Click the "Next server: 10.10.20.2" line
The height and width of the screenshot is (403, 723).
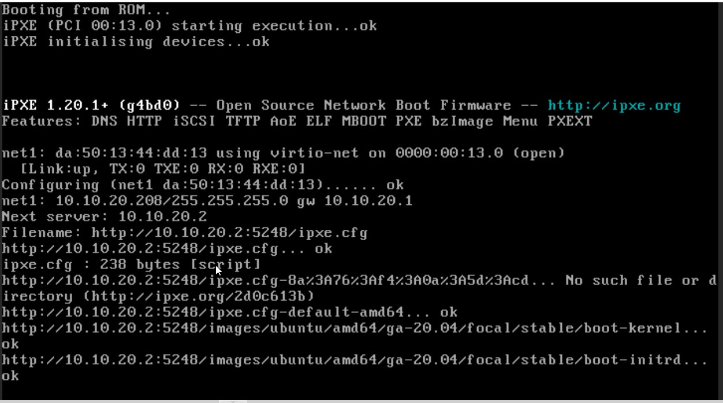coord(105,217)
